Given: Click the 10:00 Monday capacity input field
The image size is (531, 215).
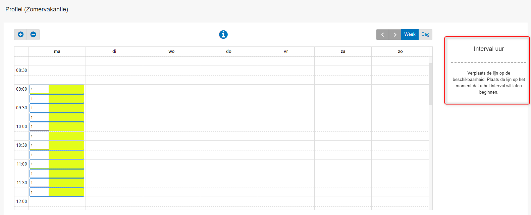Looking at the screenshot, I should 39,127.
